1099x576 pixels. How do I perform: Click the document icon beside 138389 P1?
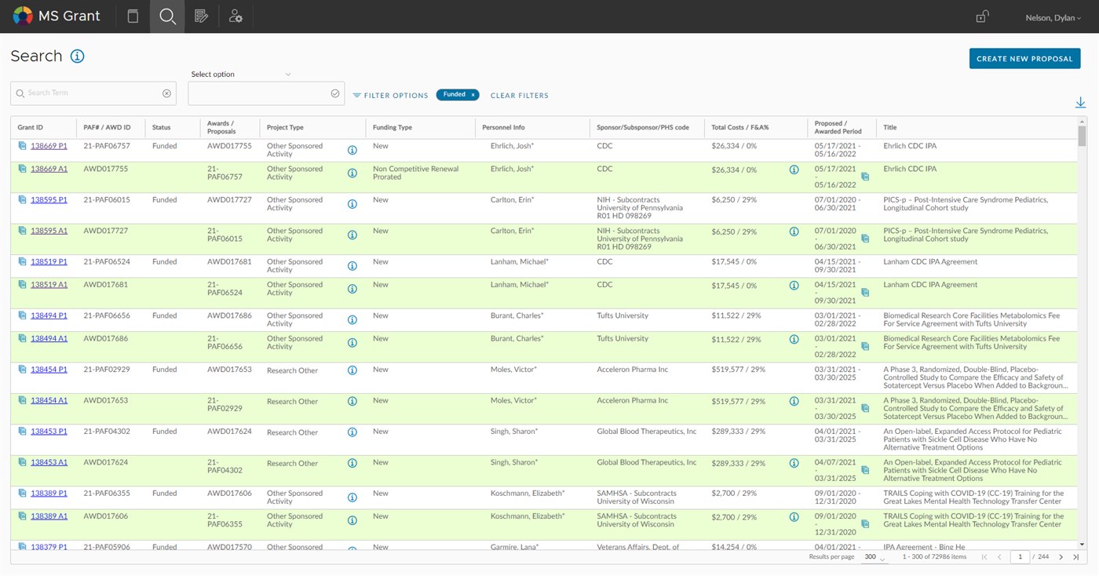23,493
